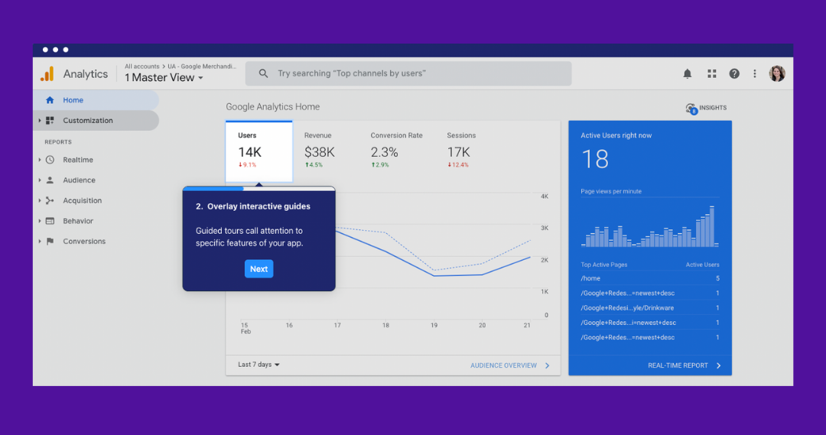Image resolution: width=826 pixels, height=435 pixels.
Task: Expand the Customization tree arrow
Action: coord(40,121)
